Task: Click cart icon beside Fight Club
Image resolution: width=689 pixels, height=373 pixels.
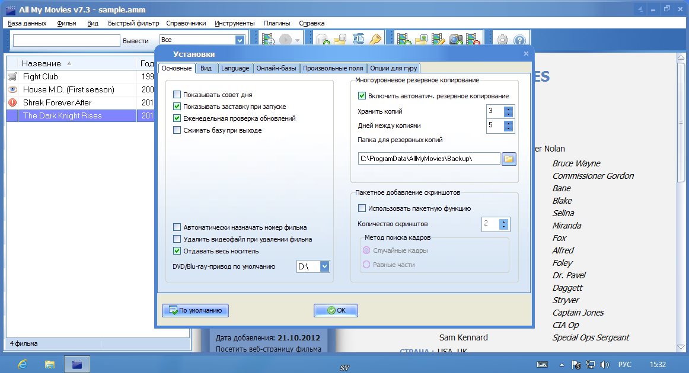Action: (12, 76)
